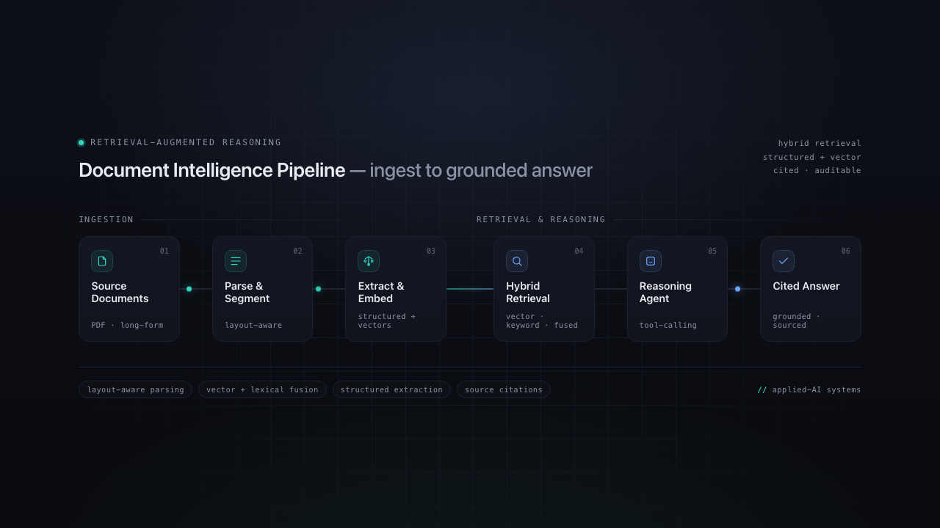The image size is (940, 528).
Task: Select the 'vector + lexical fusion' tag pill
Action: (262, 389)
